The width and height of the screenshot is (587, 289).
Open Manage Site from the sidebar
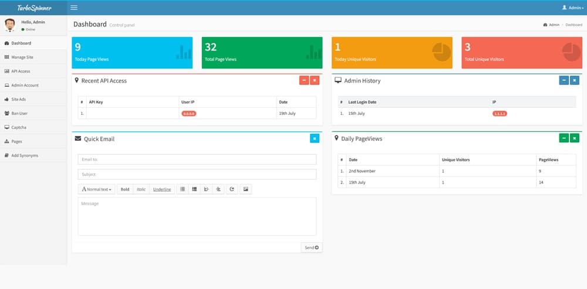click(22, 57)
